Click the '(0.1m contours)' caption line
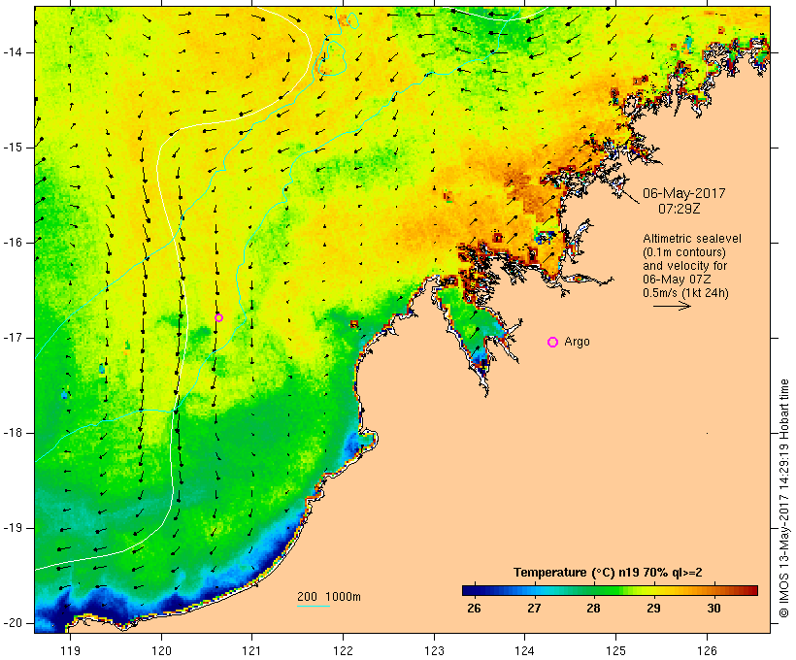 click(x=684, y=252)
